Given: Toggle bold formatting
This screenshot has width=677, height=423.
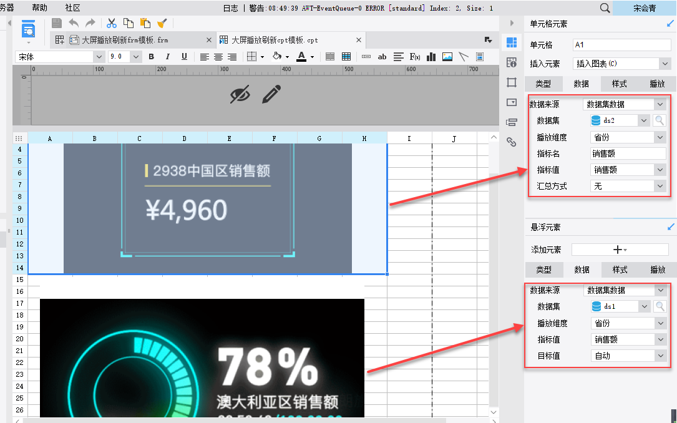Looking at the screenshot, I should click(x=151, y=57).
